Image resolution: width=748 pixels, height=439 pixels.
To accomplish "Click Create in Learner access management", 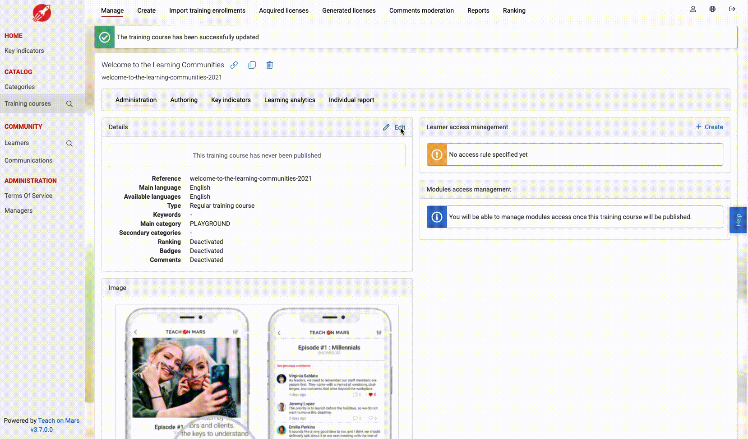I will tap(714, 127).
